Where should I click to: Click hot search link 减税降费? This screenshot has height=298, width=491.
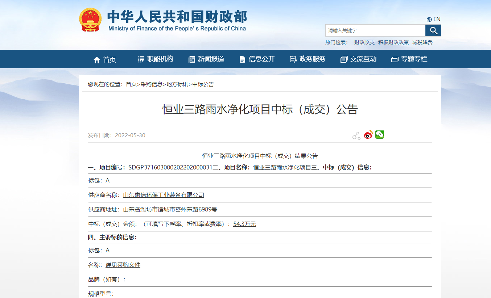tap(422, 42)
